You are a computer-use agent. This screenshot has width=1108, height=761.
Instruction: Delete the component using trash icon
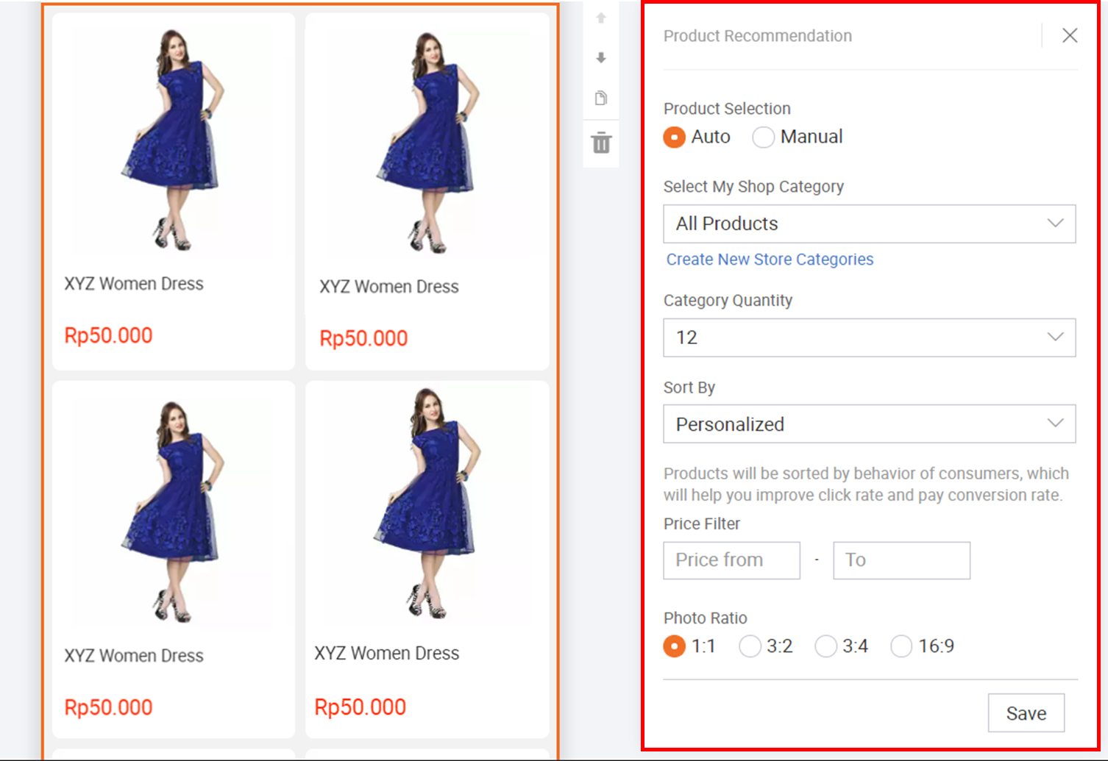(x=601, y=143)
